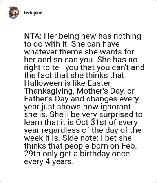Click 'Mother's Day,' in the comment body
Viewport: 157px width, 183px height.
click(x=101, y=91)
